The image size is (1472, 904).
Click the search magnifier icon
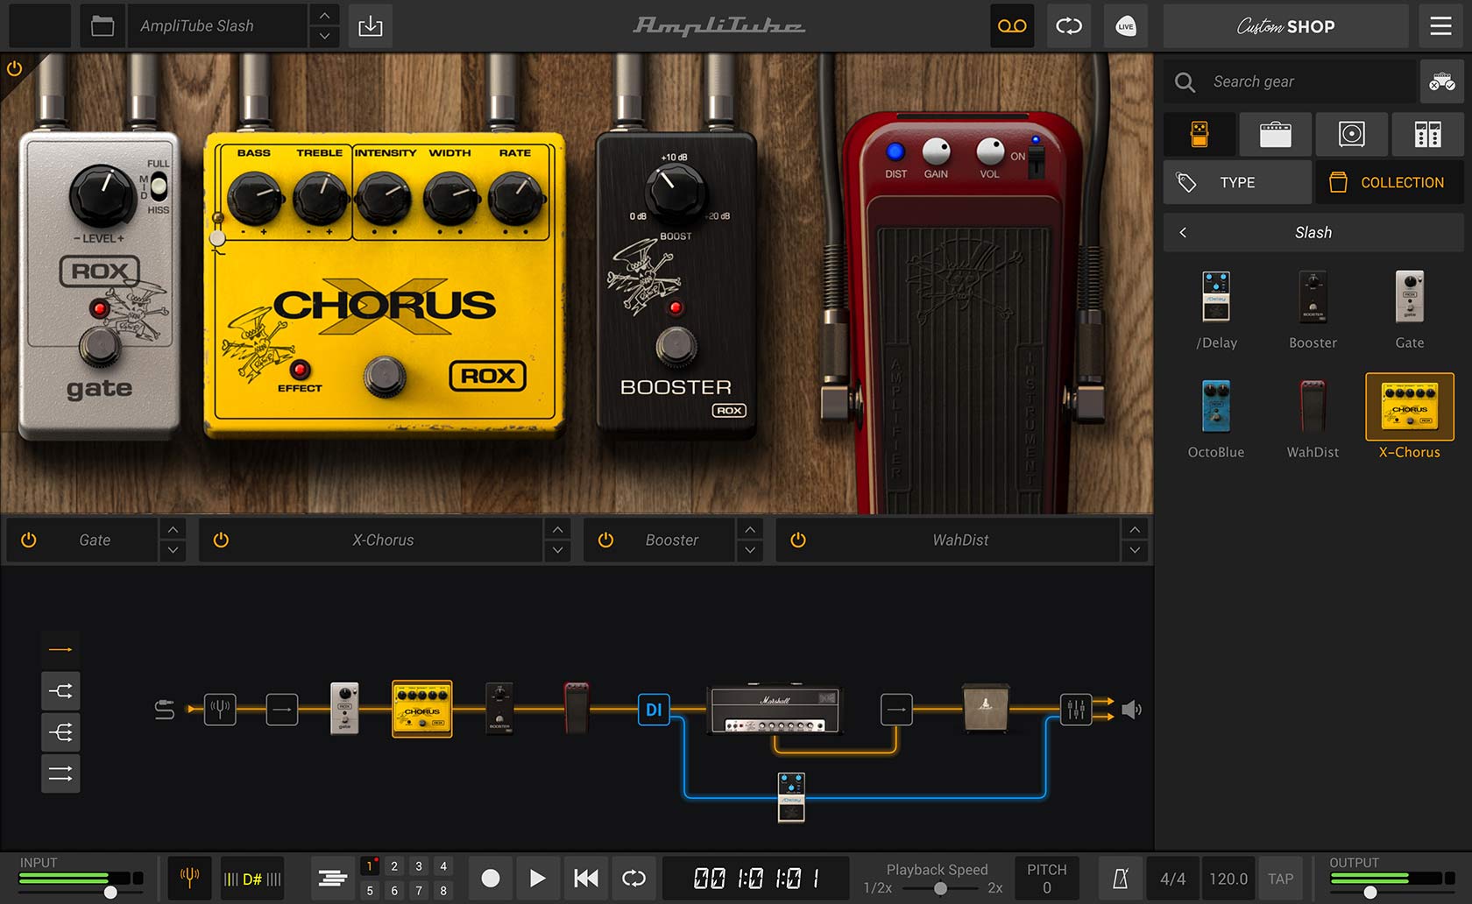coord(1185,82)
